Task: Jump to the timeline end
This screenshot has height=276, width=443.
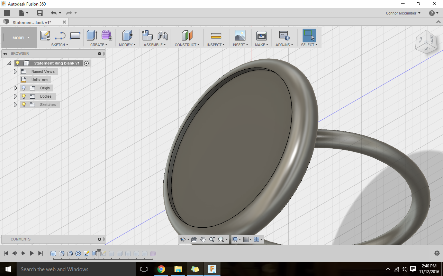Action: click(x=40, y=253)
